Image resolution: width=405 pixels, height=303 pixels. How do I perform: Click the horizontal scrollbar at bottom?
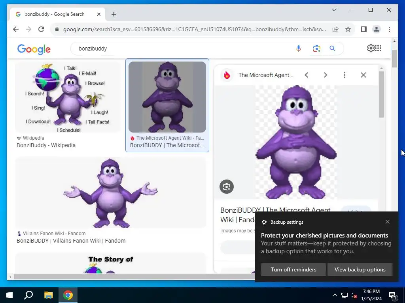tap(134, 277)
